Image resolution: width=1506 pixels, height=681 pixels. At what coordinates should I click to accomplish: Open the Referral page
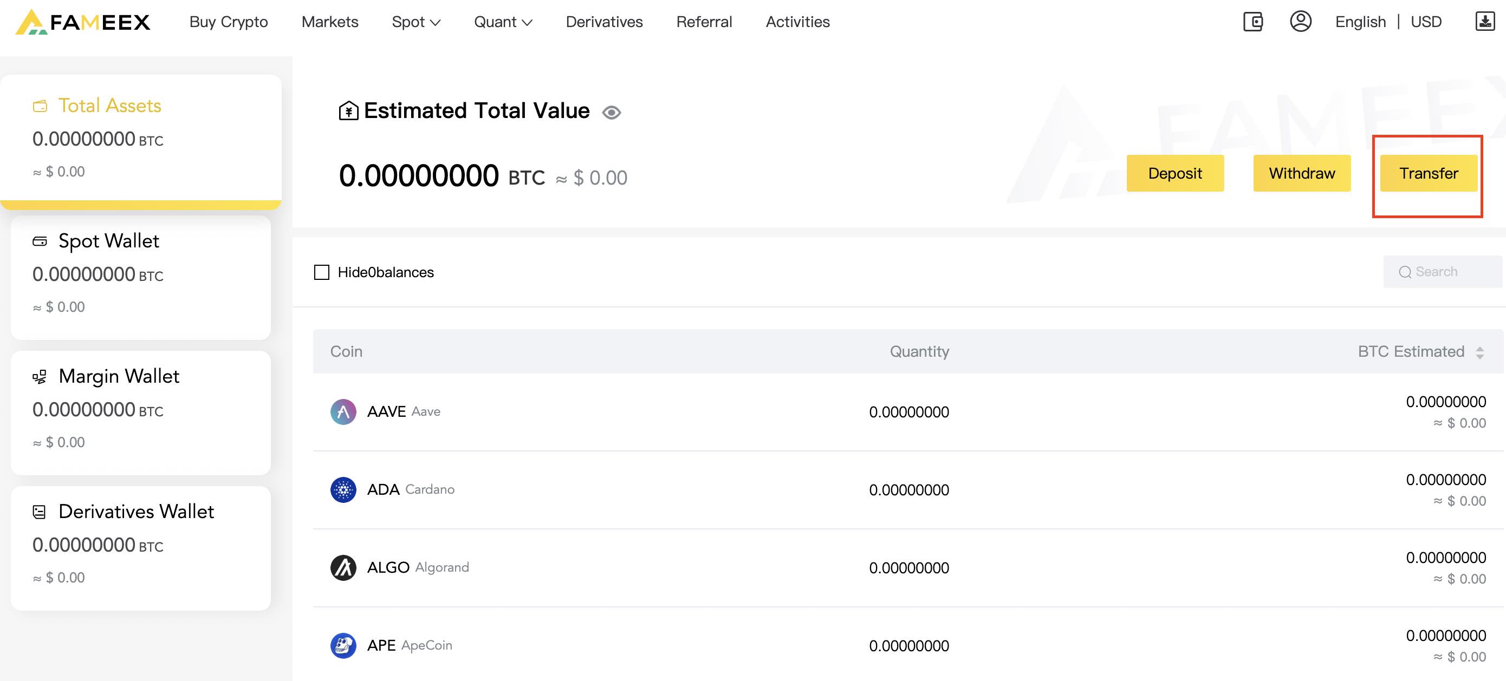pyautogui.click(x=704, y=22)
